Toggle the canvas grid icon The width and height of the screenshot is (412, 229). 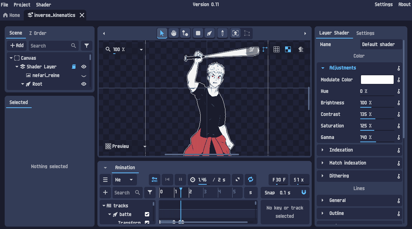(x=276, y=49)
